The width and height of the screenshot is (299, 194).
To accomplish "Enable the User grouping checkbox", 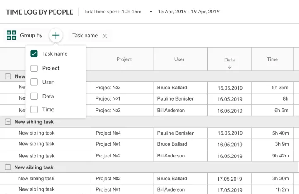I will click(34, 82).
